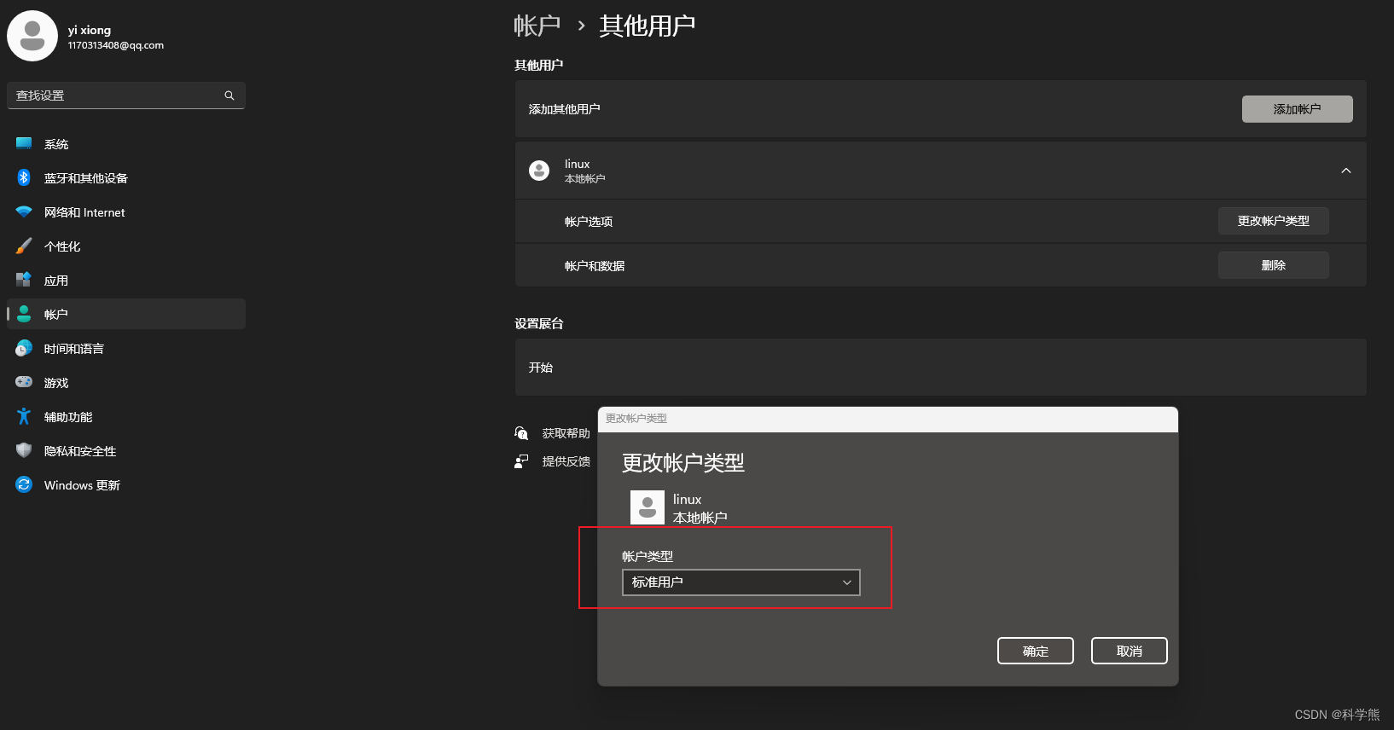Open the 开始 kiosk setup row

click(x=940, y=368)
